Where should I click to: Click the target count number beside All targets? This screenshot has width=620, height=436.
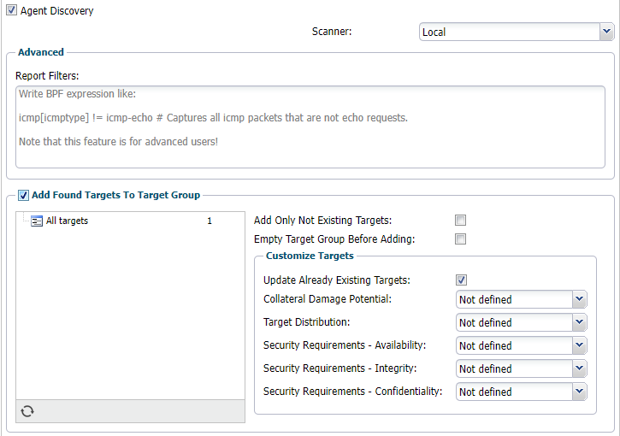pyautogui.click(x=210, y=221)
